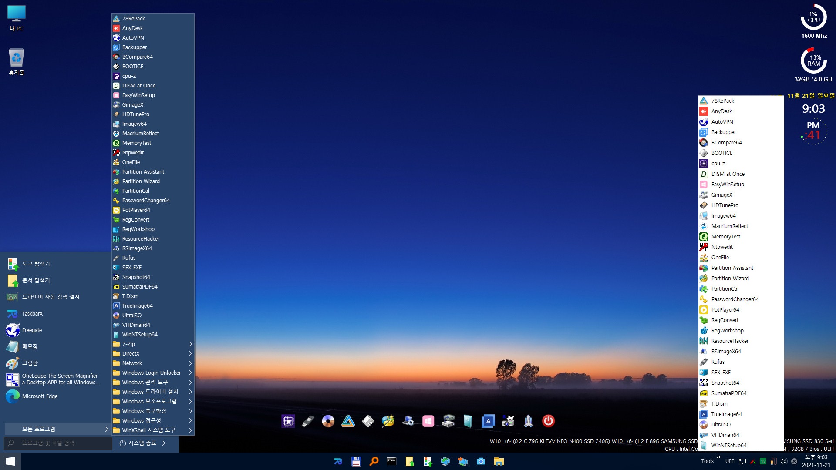Open the command prompt taskbar icon
836x470 pixels.
(x=392, y=461)
